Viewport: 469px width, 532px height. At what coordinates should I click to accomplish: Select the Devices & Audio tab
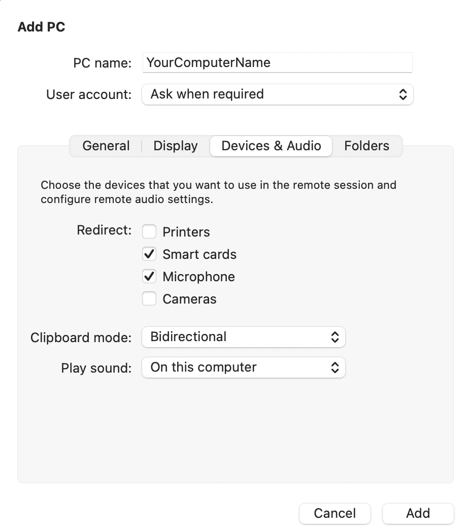[271, 146]
